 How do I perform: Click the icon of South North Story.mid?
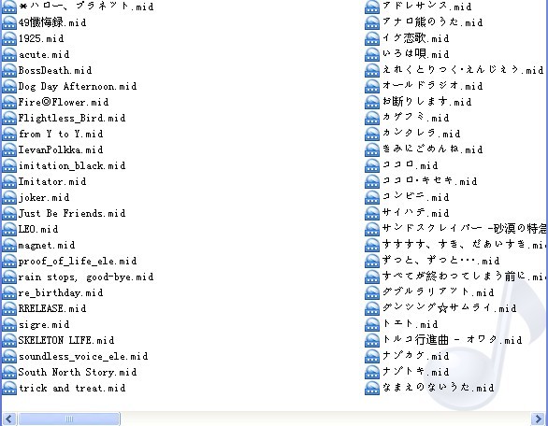(x=9, y=372)
